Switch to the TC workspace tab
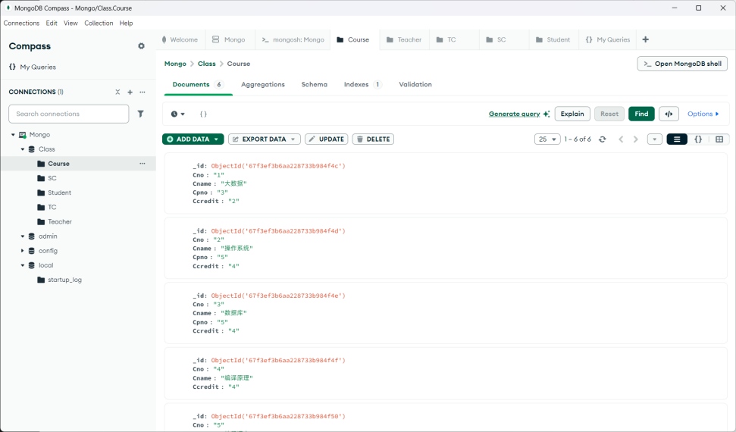 click(x=454, y=40)
